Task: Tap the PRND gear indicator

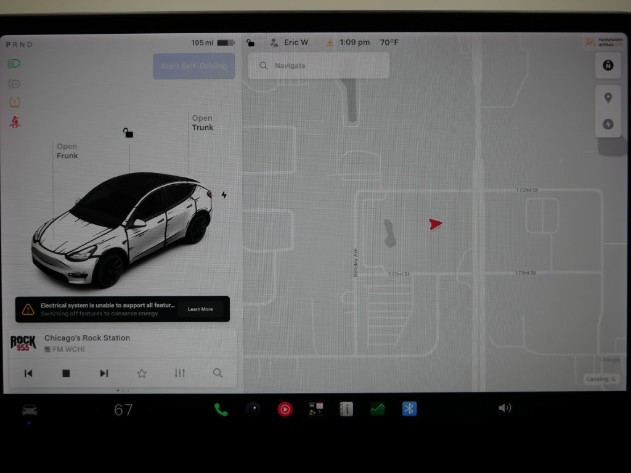Action: (x=19, y=44)
